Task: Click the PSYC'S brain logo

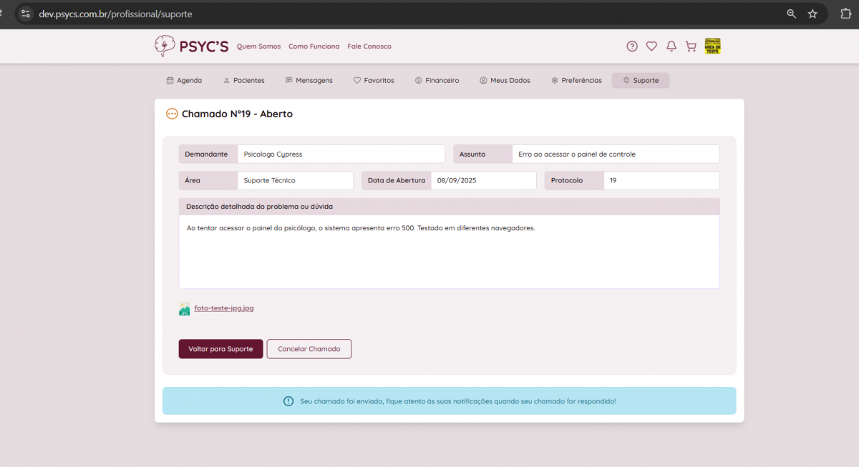Action: tap(165, 46)
